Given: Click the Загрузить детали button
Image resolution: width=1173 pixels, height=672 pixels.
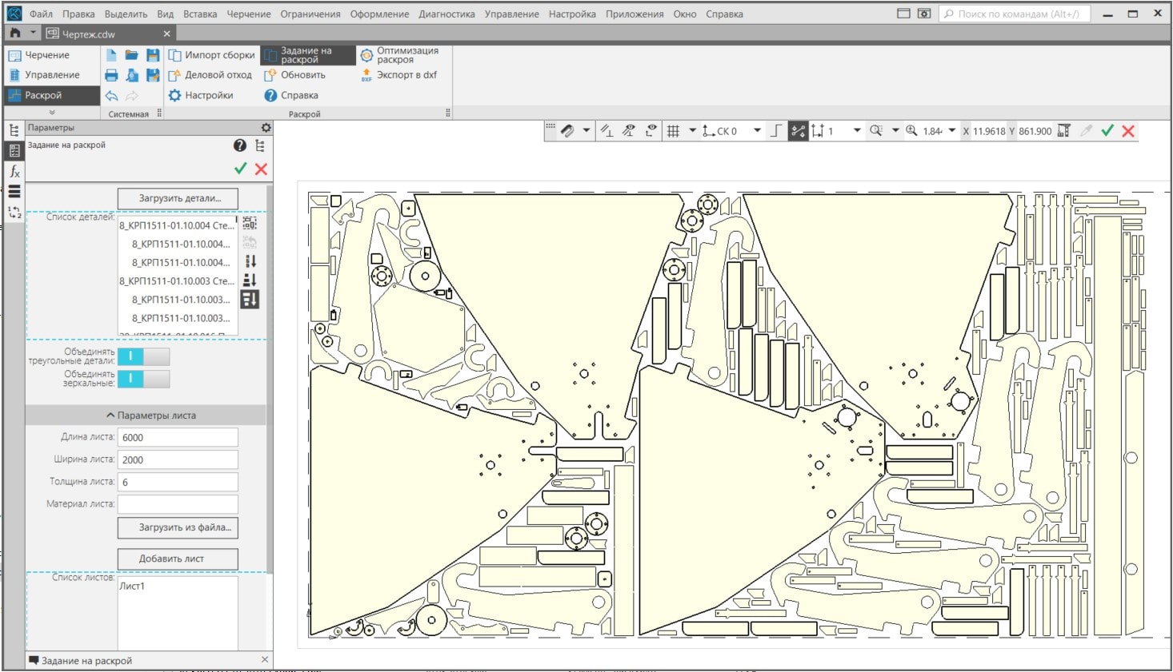Looking at the screenshot, I should 178,197.
